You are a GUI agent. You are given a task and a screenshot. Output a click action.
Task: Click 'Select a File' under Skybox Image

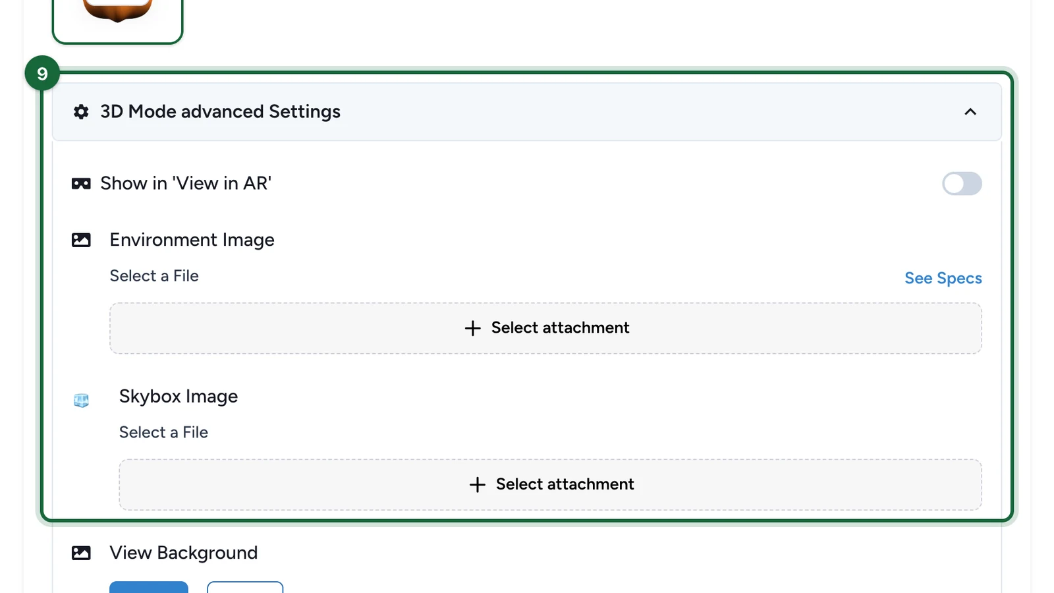coord(163,432)
